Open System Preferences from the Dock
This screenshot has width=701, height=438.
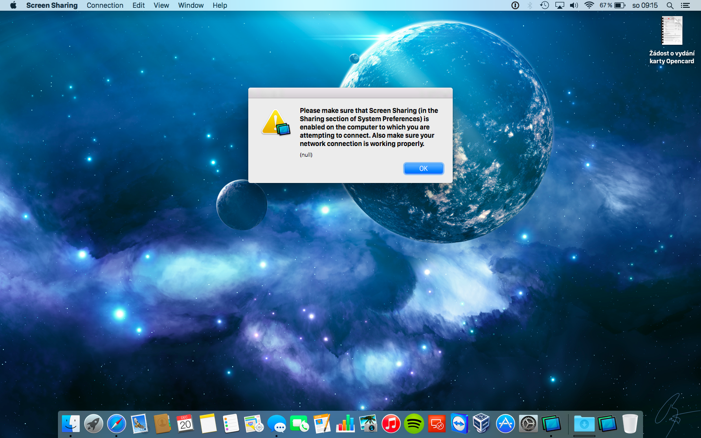[x=528, y=424]
